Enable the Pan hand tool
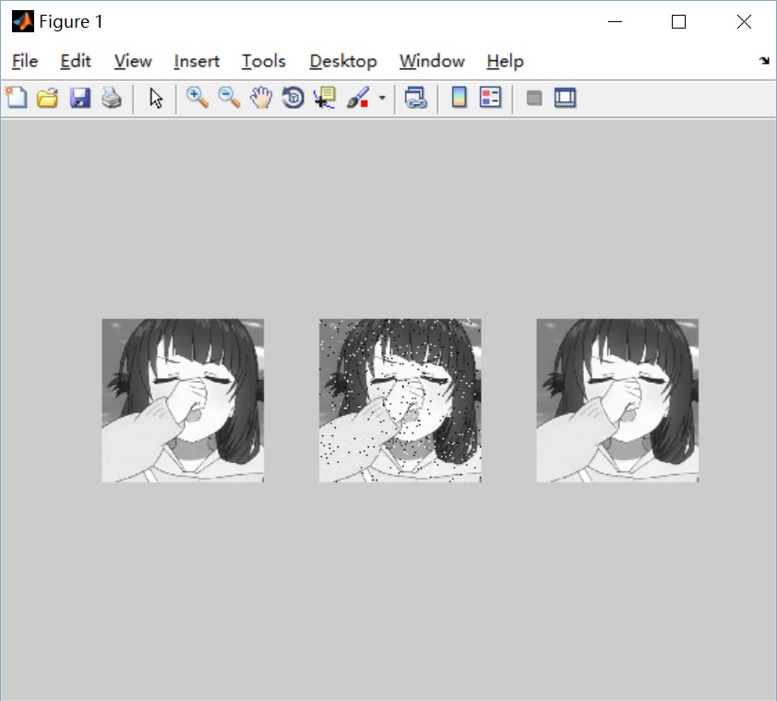 coord(261,98)
